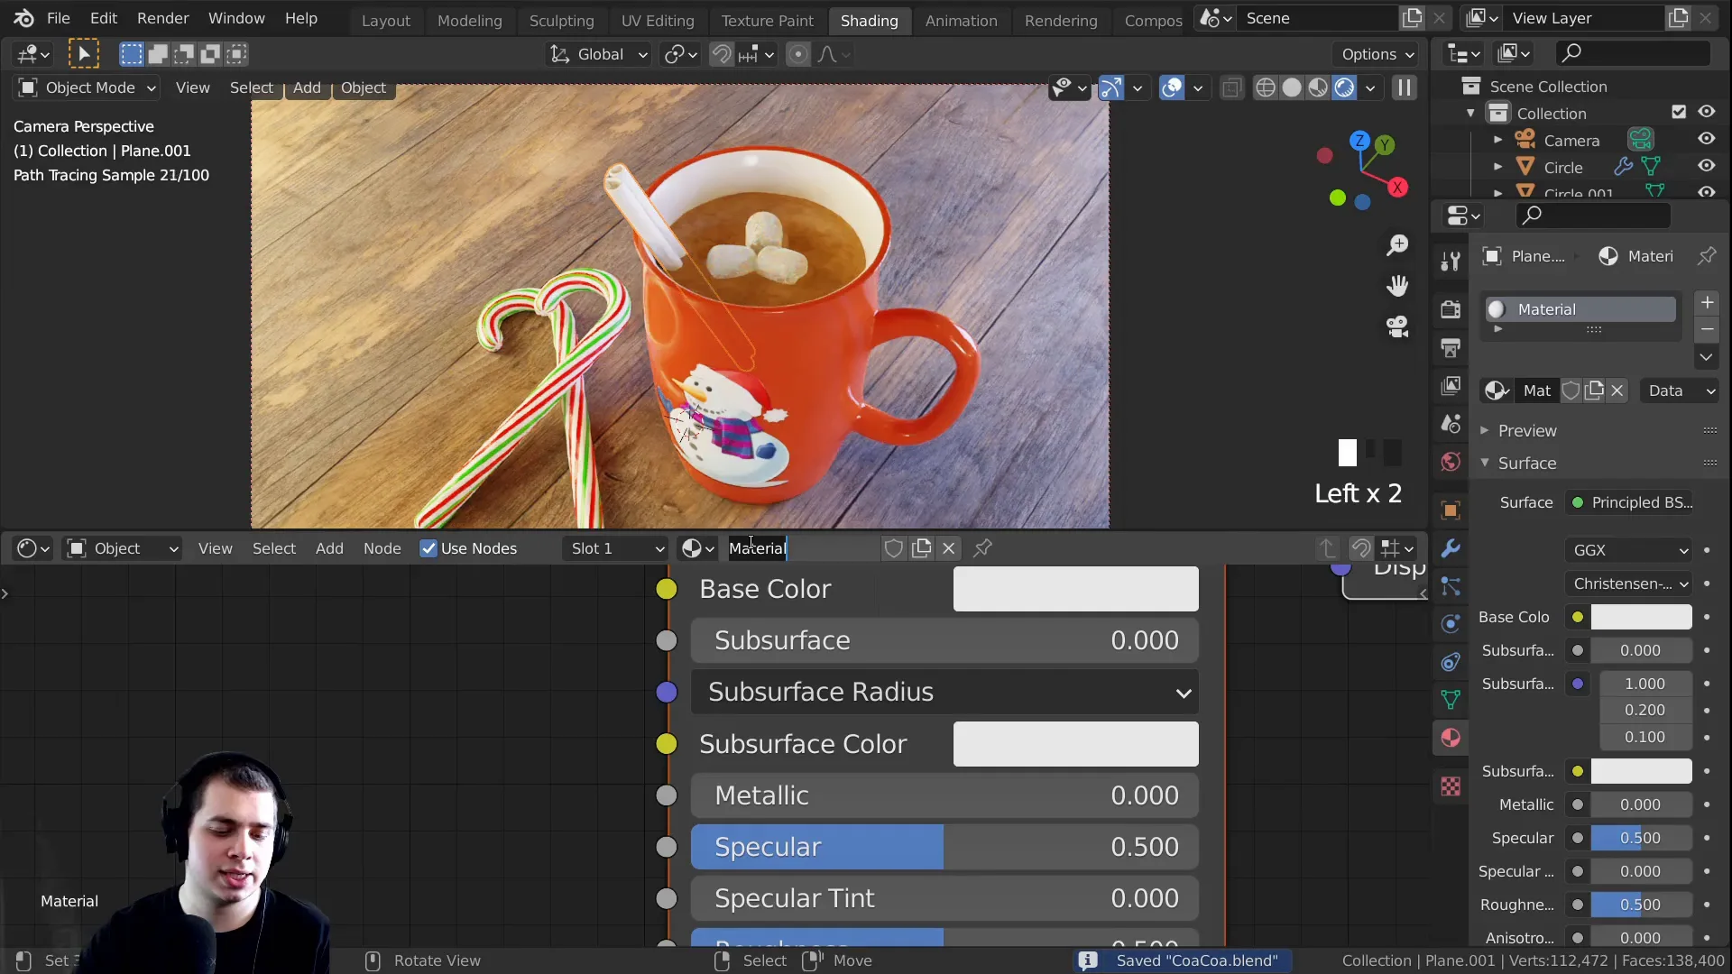
Task: Expand the Subsurface Radius node socket
Action: 944,692
